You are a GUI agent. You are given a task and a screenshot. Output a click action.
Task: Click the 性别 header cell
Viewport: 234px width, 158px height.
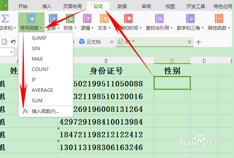(x=172, y=70)
